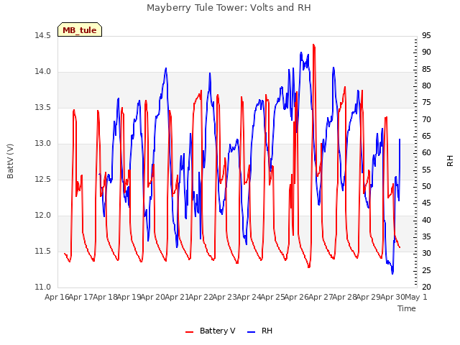Click the 11.5 left axis tick label
460x345 pixels.
point(43,252)
